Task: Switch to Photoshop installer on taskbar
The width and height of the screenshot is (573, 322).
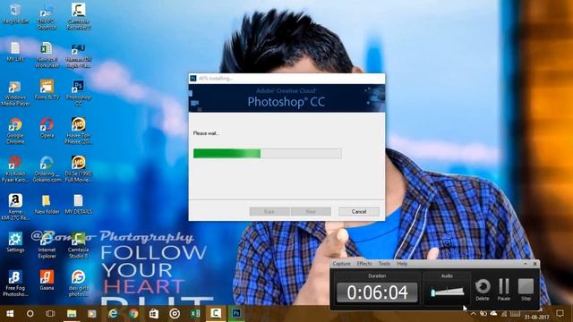Action: pos(236,314)
